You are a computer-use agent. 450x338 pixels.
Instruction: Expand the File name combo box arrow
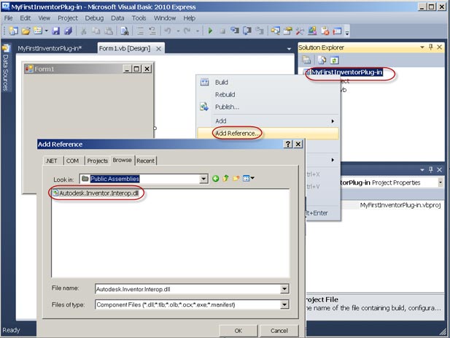(x=284, y=289)
